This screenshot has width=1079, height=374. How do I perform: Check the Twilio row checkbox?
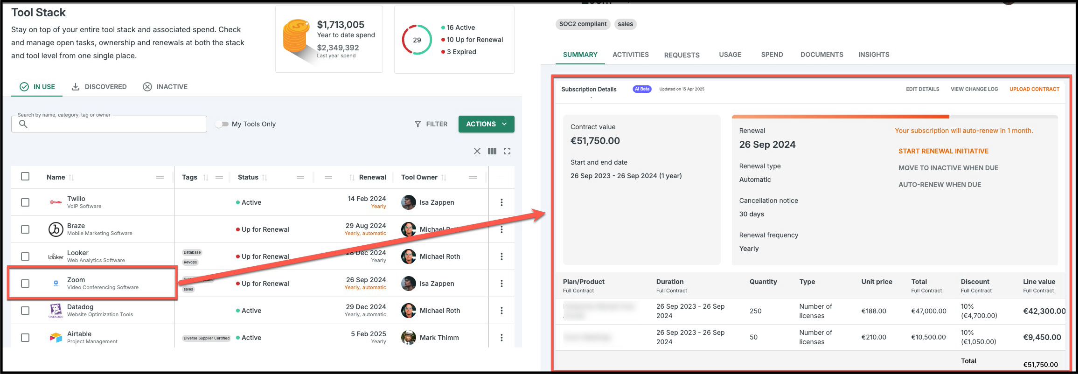(x=25, y=202)
